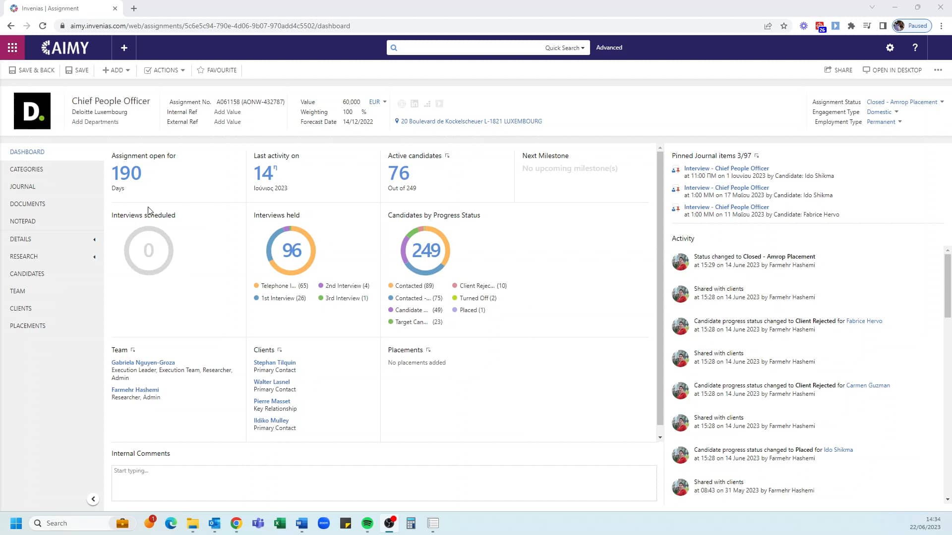Select Candidates in the sidebar
The width and height of the screenshot is (952, 535).
(27, 274)
